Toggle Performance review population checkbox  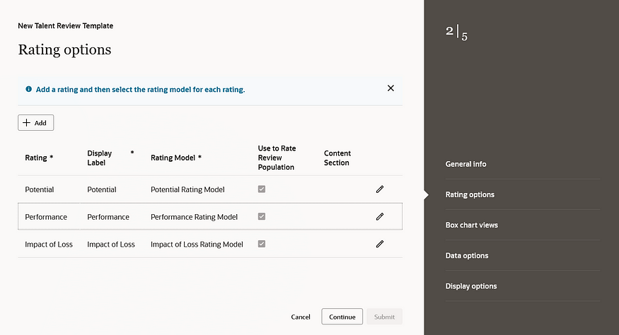click(x=262, y=217)
